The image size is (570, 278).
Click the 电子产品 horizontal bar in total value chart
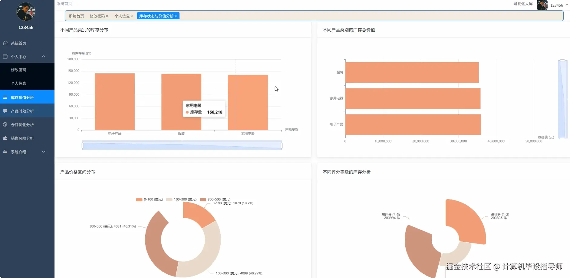click(413, 124)
